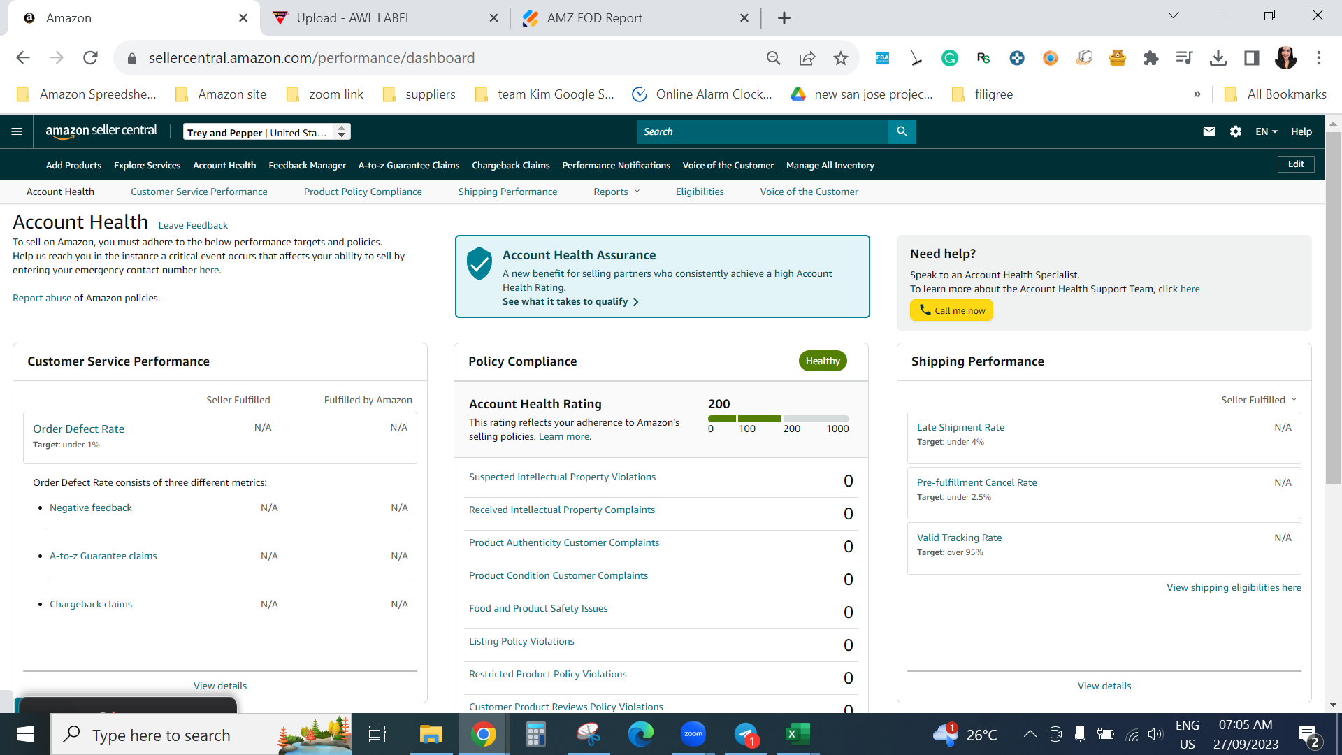Open View shipping eligibilities here link
1342x755 pixels.
(1234, 587)
